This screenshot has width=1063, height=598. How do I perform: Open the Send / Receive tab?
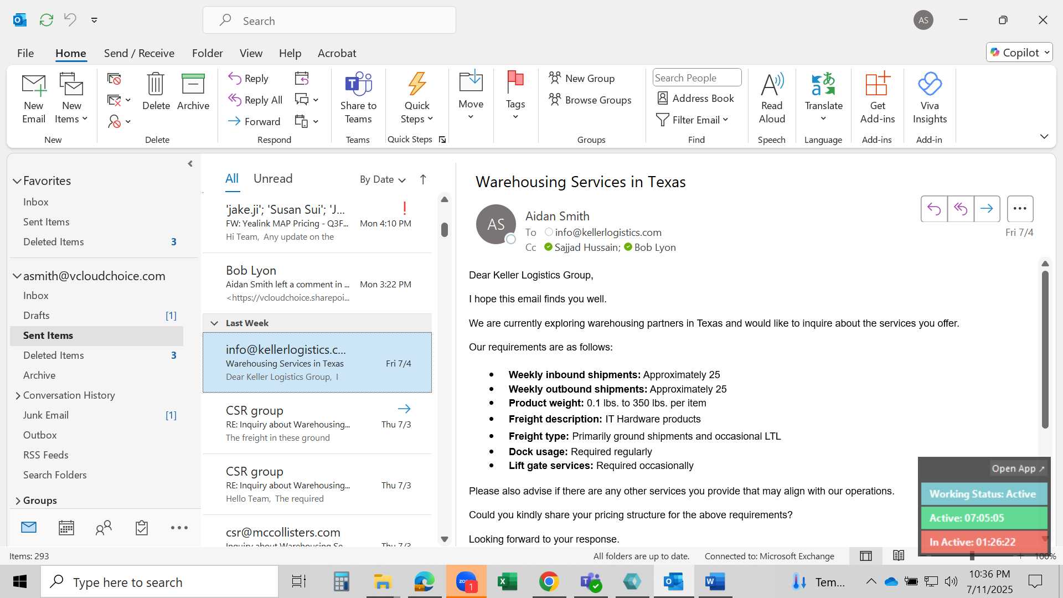coord(139,53)
